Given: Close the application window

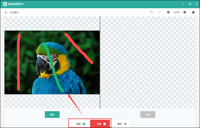Looking at the screenshot, I should 197,4.
